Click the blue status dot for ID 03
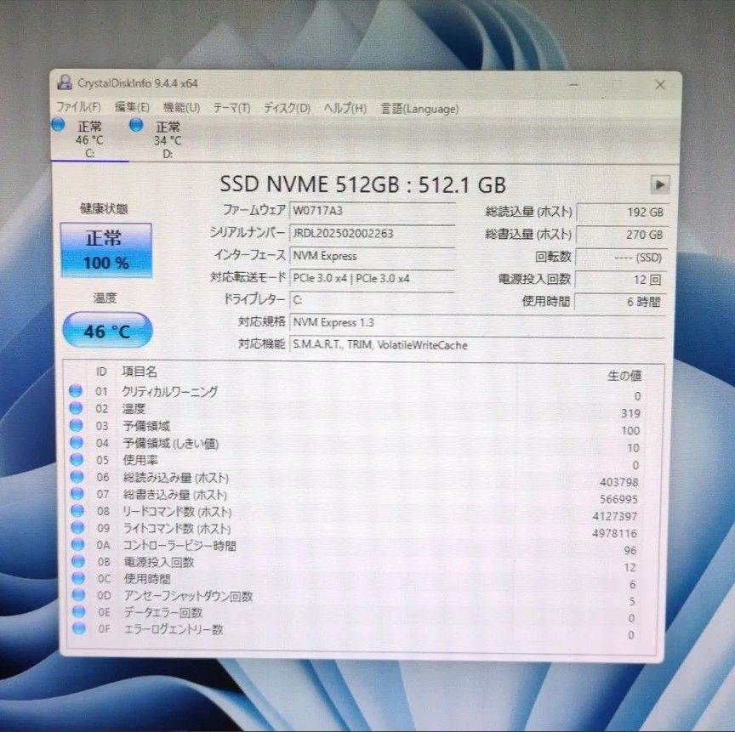The width and height of the screenshot is (735, 732). pyautogui.click(x=76, y=425)
